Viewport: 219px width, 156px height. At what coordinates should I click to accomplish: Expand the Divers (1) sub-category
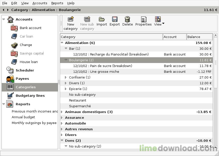[x=66, y=83]
